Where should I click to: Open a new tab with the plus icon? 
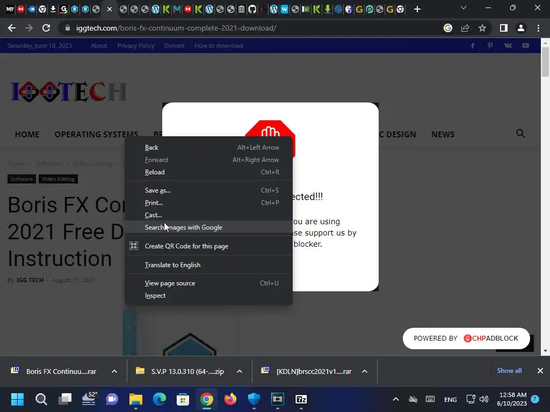[x=417, y=9]
